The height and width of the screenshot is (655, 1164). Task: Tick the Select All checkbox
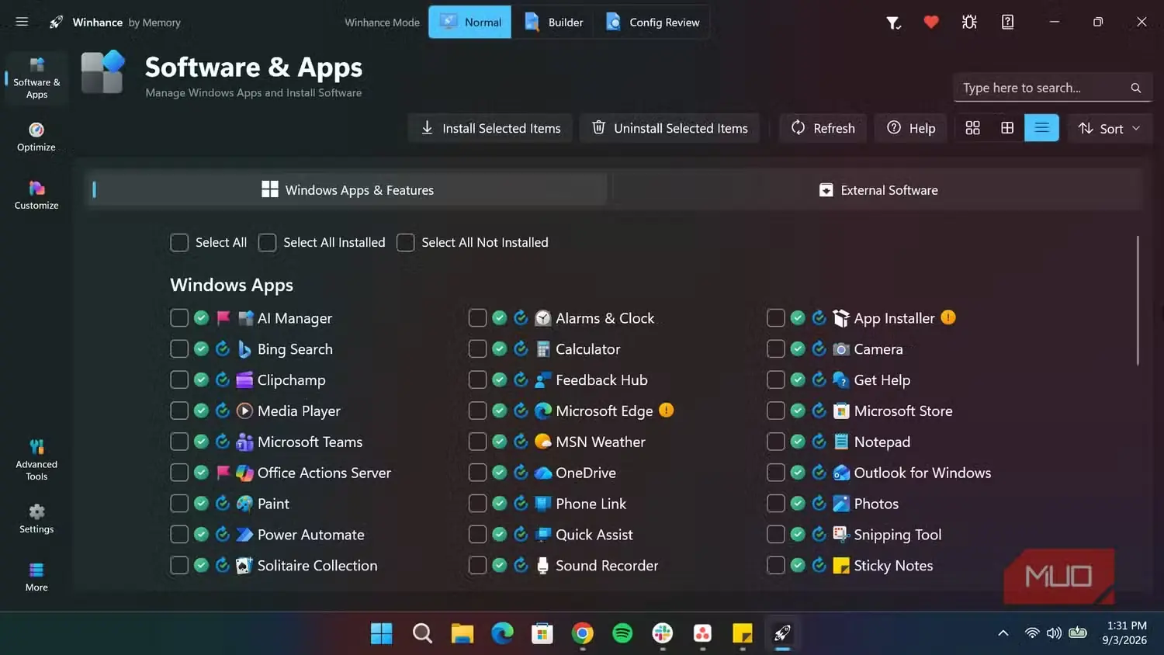[x=179, y=243]
